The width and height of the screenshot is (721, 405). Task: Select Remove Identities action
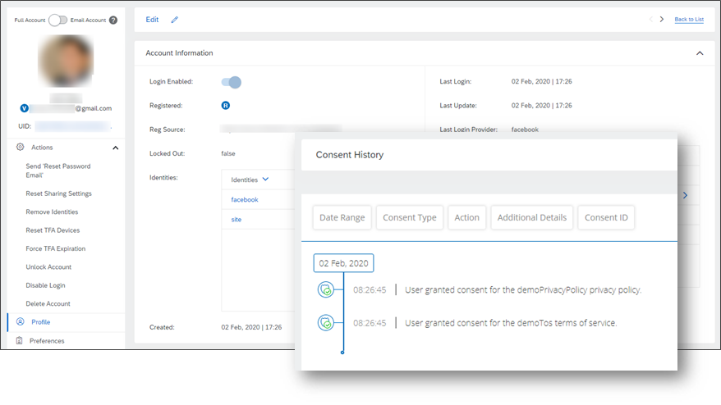(x=52, y=212)
